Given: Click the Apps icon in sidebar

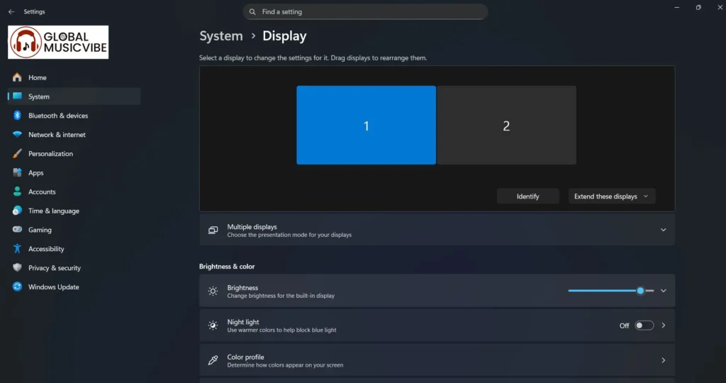Looking at the screenshot, I should 17,172.
